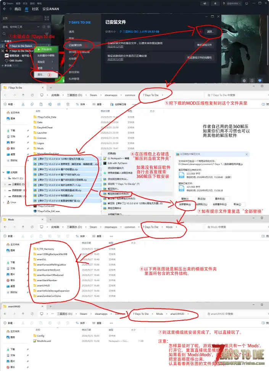Close the extract-file conflict dialog

[246, 154]
